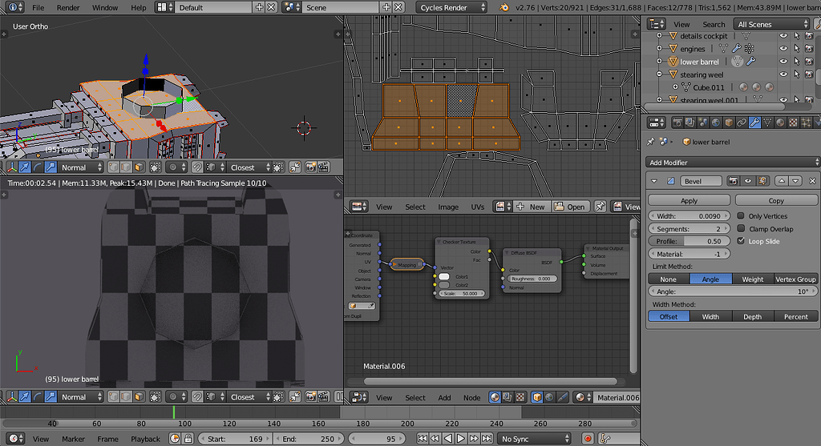Click Open image button in UV editor
This screenshot has height=446, width=821.
coord(570,207)
